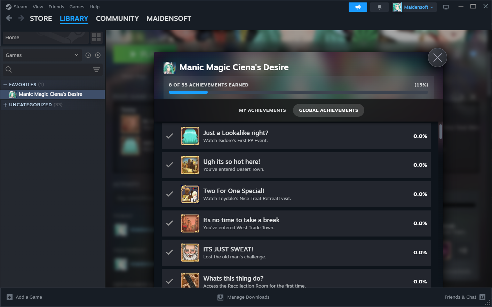Viewport: 492px width, 307px height.
Task: Open the Friends menu
Action: (x=56, y=7)
